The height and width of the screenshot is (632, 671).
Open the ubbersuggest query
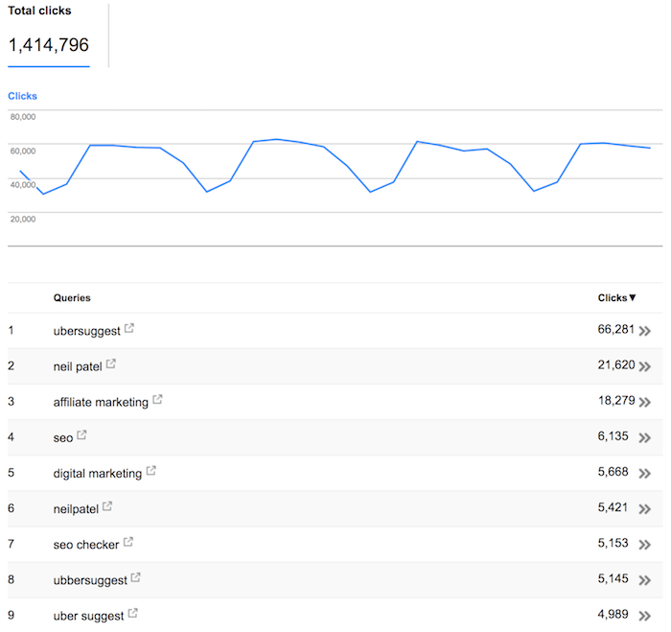(x=90, y=580)
